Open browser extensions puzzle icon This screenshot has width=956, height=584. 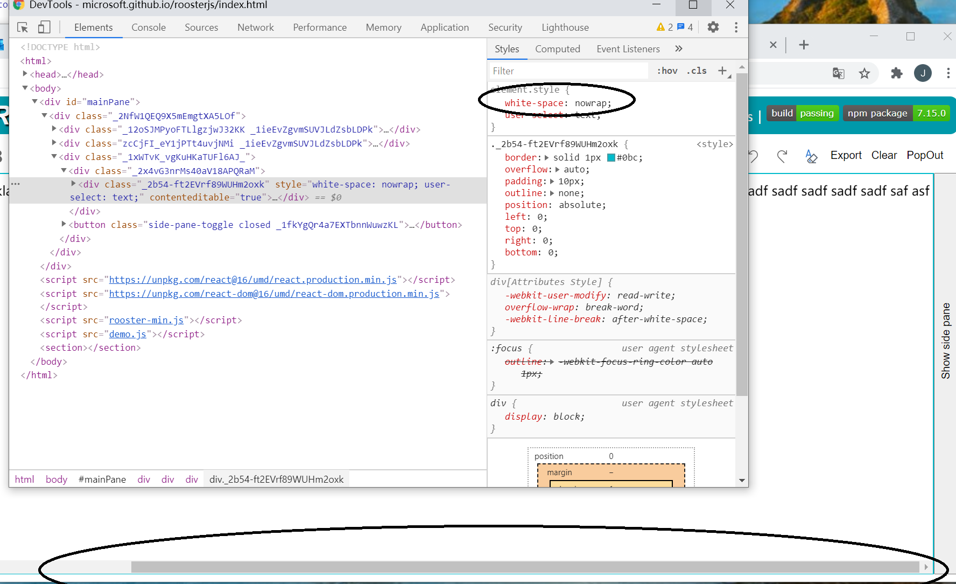896,73
